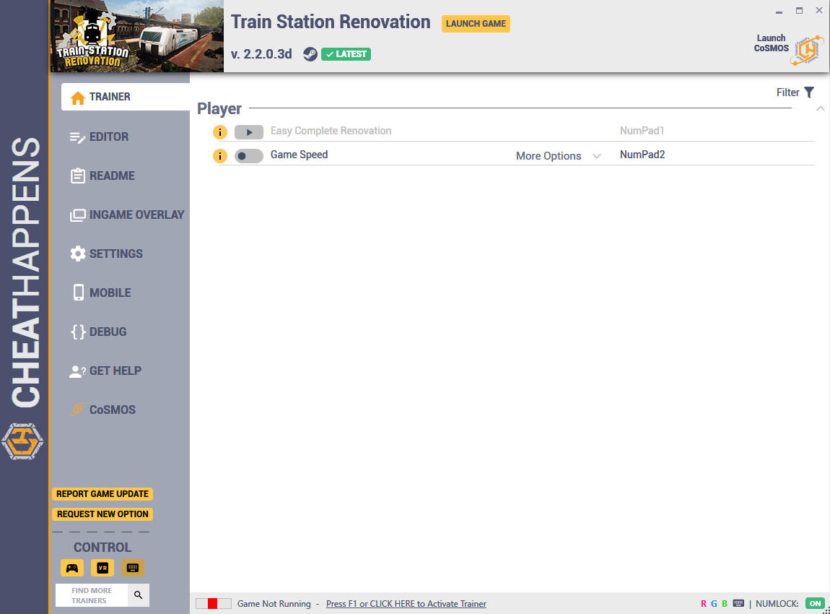Click the B color indicator in status bar
The width and height of the screenshot is (830, 614).
725,603
